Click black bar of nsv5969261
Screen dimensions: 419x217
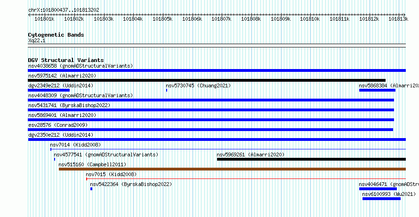coord(311,159)
